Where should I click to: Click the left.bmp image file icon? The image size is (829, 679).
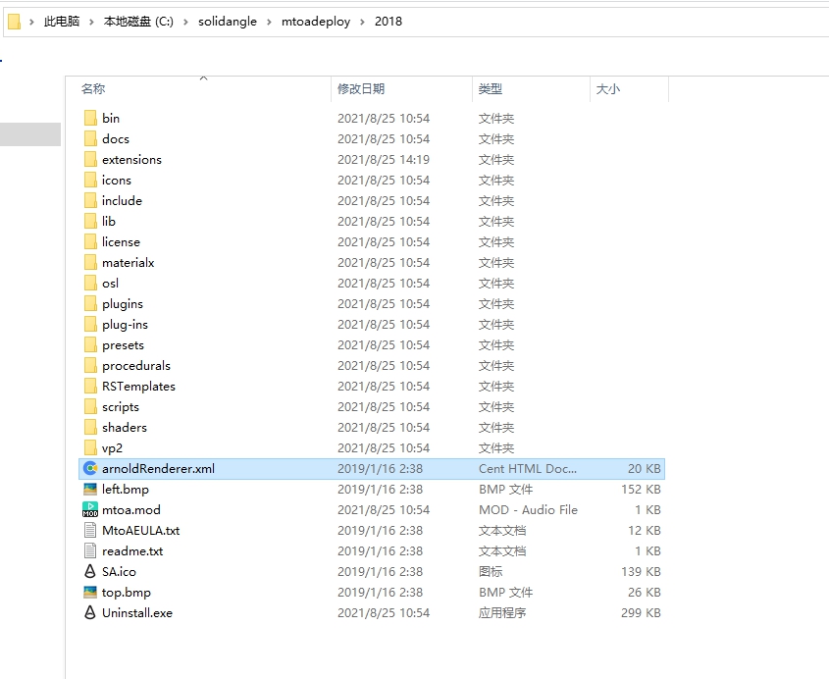tap(90, 490)
